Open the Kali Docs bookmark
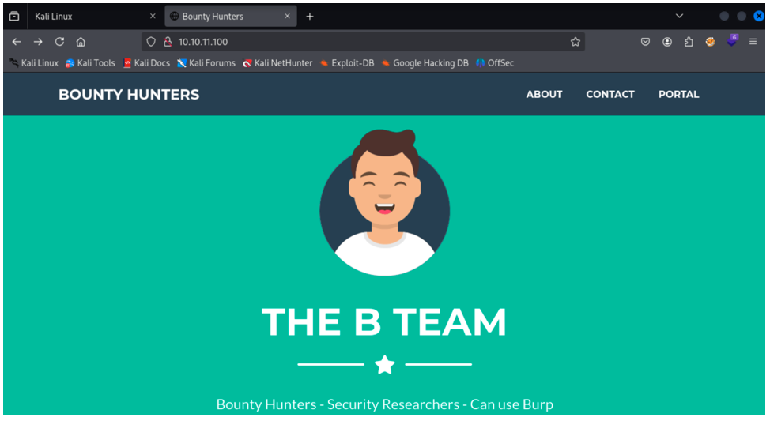The height and width of the screenshot is (421, 770). (x=146, y=63)
